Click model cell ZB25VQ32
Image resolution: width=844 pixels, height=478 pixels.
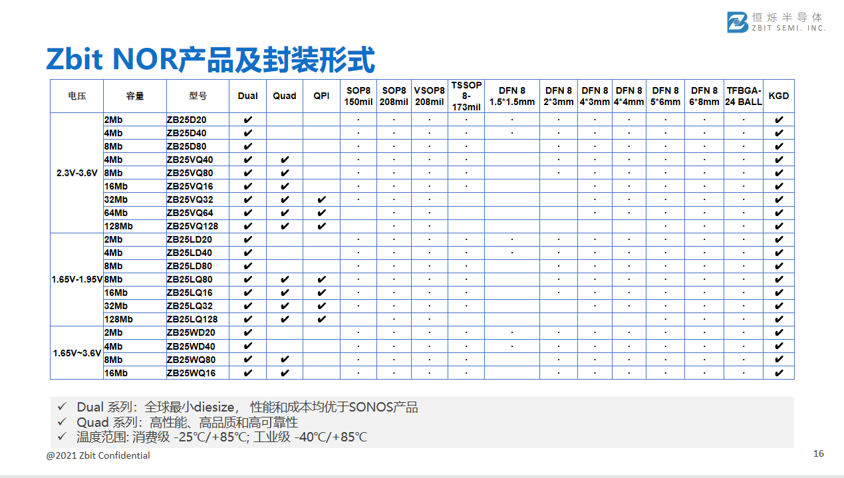click(198, 199)
